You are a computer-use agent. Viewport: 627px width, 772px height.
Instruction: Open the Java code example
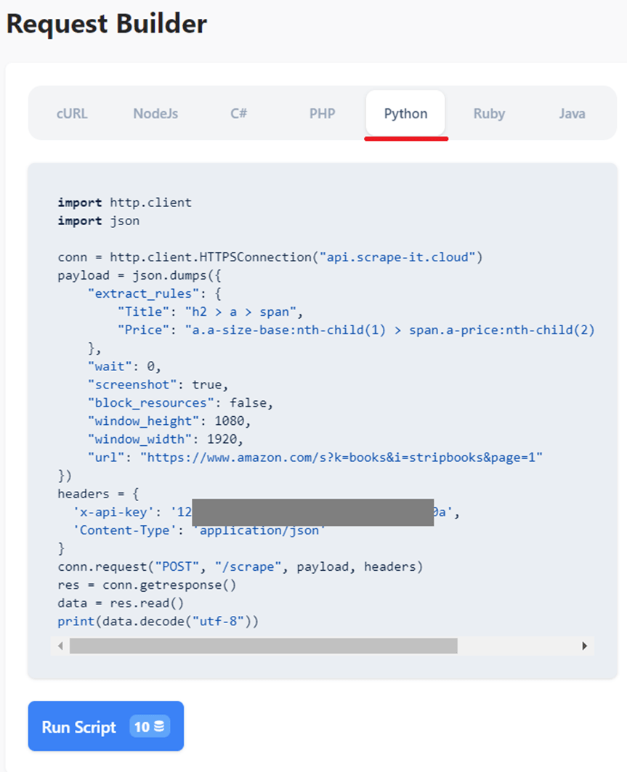(x=572, y=113)
